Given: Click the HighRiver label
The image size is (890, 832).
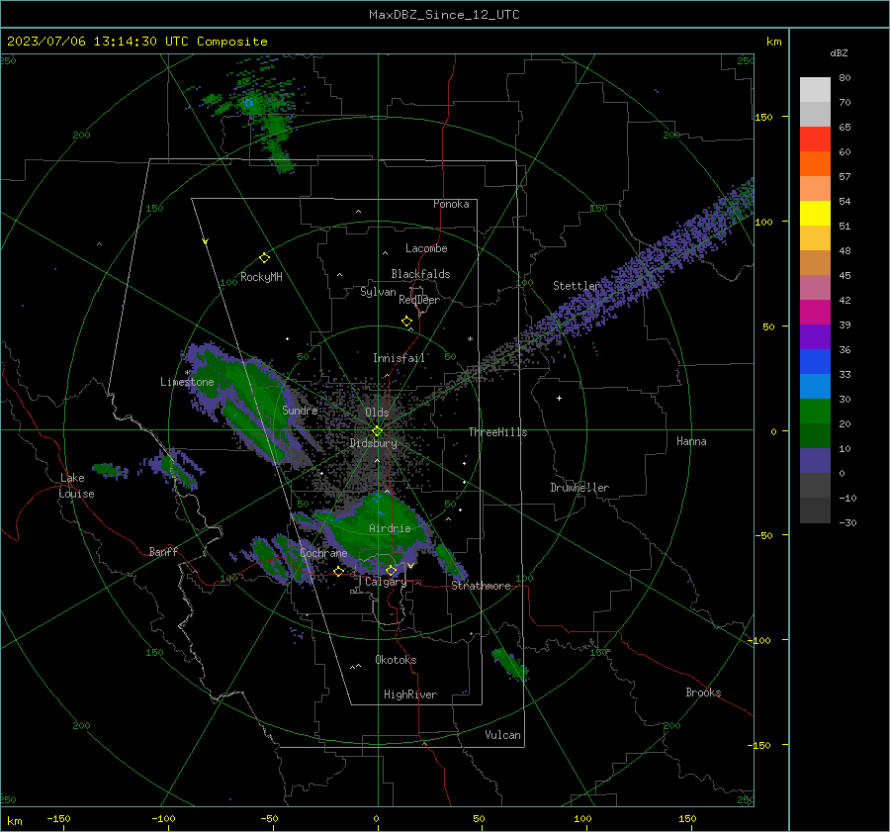Looking at the screenshot, I should 410,694.
